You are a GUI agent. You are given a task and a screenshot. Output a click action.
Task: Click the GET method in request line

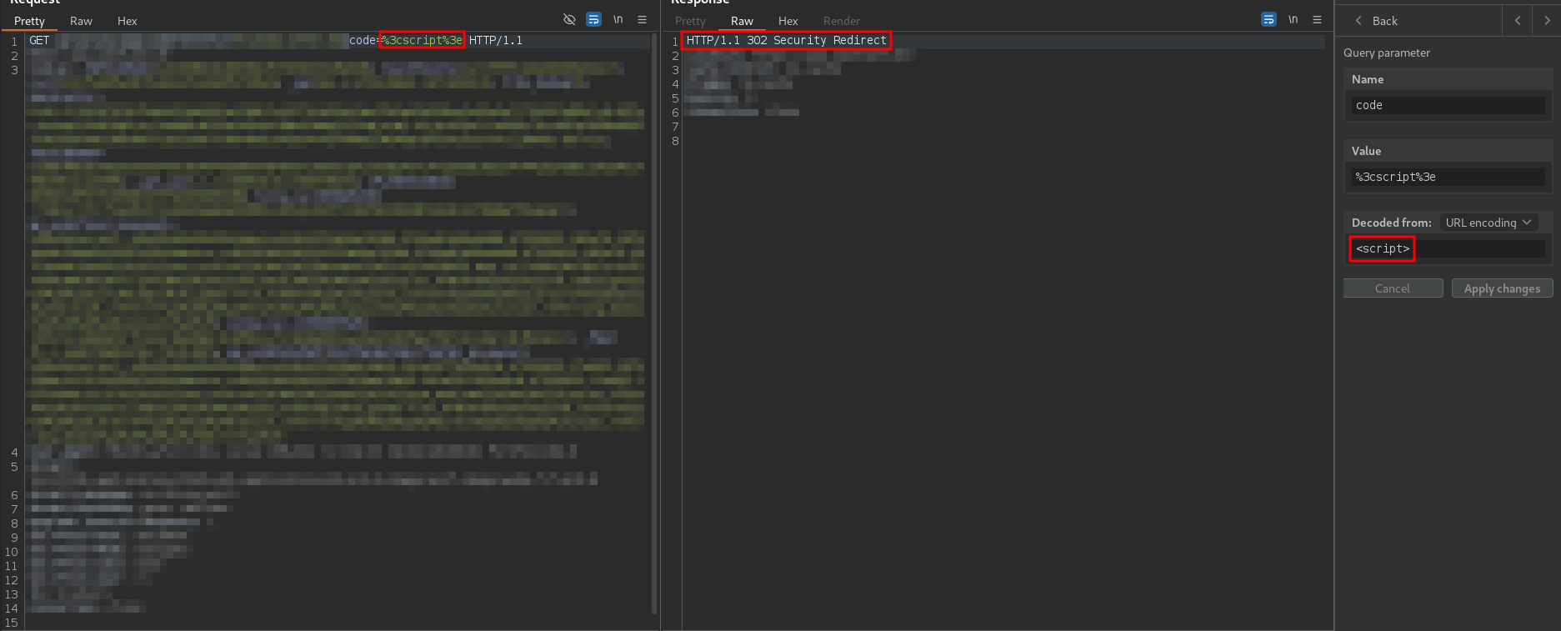click(39, 40)
